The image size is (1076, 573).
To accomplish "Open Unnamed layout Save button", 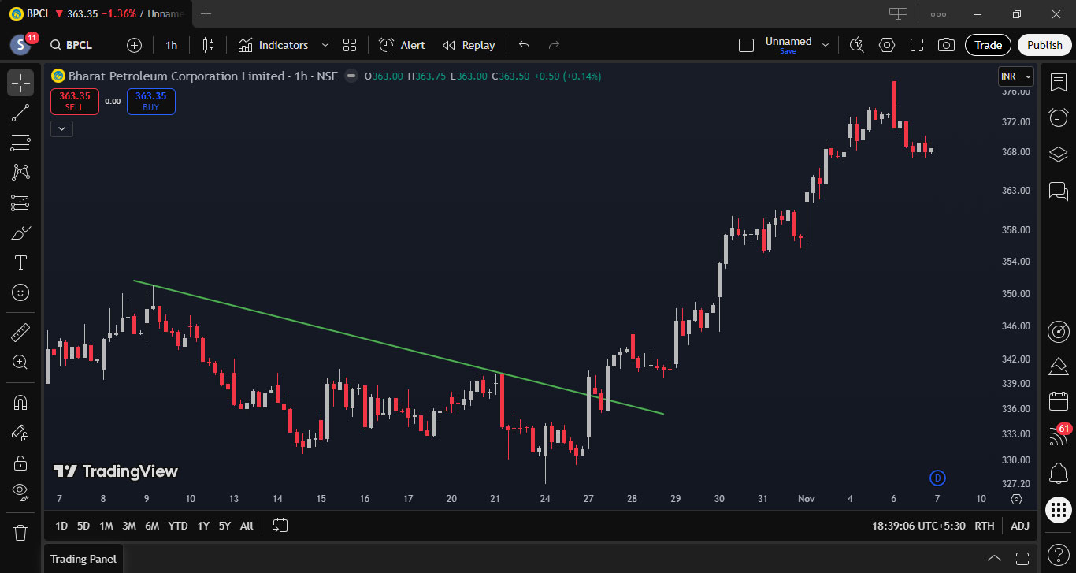I will [788, 45].
